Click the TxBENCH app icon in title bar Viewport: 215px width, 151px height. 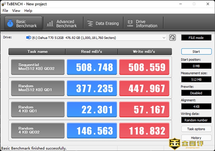click(4, 4)
